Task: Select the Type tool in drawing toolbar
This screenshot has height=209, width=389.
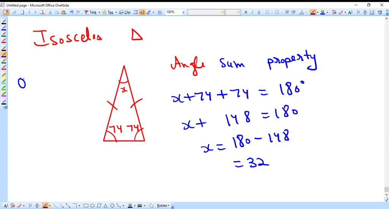Action: click(x=6, y=206)
